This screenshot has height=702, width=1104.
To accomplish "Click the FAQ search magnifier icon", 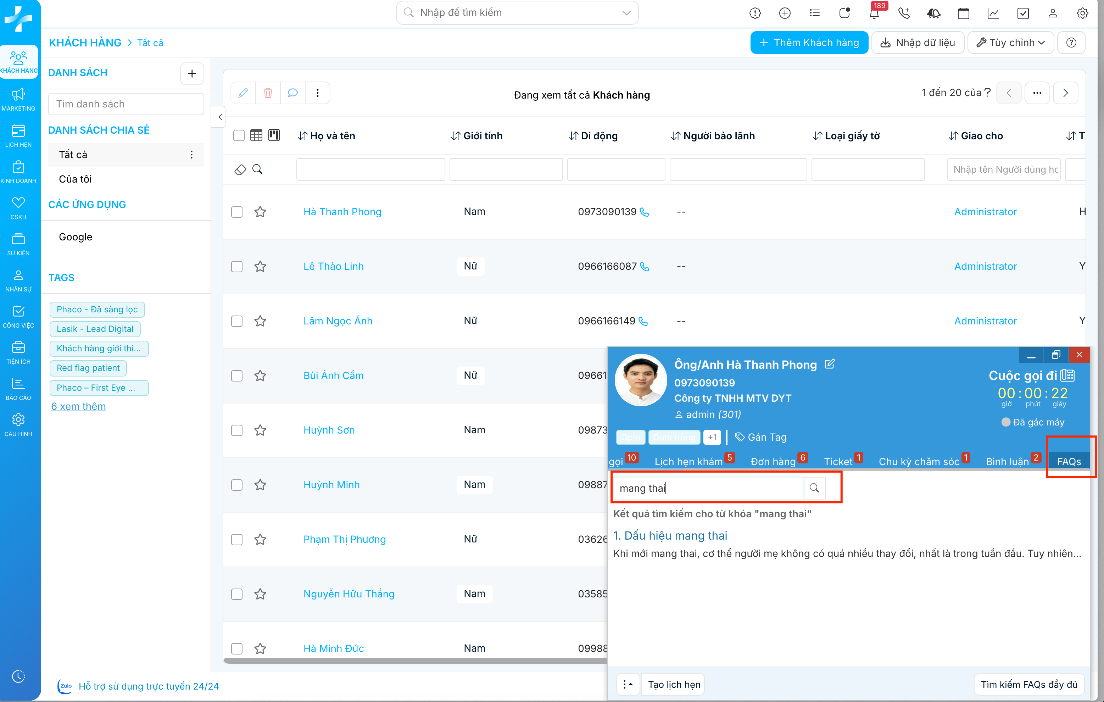I will click(x=814, y=488).
